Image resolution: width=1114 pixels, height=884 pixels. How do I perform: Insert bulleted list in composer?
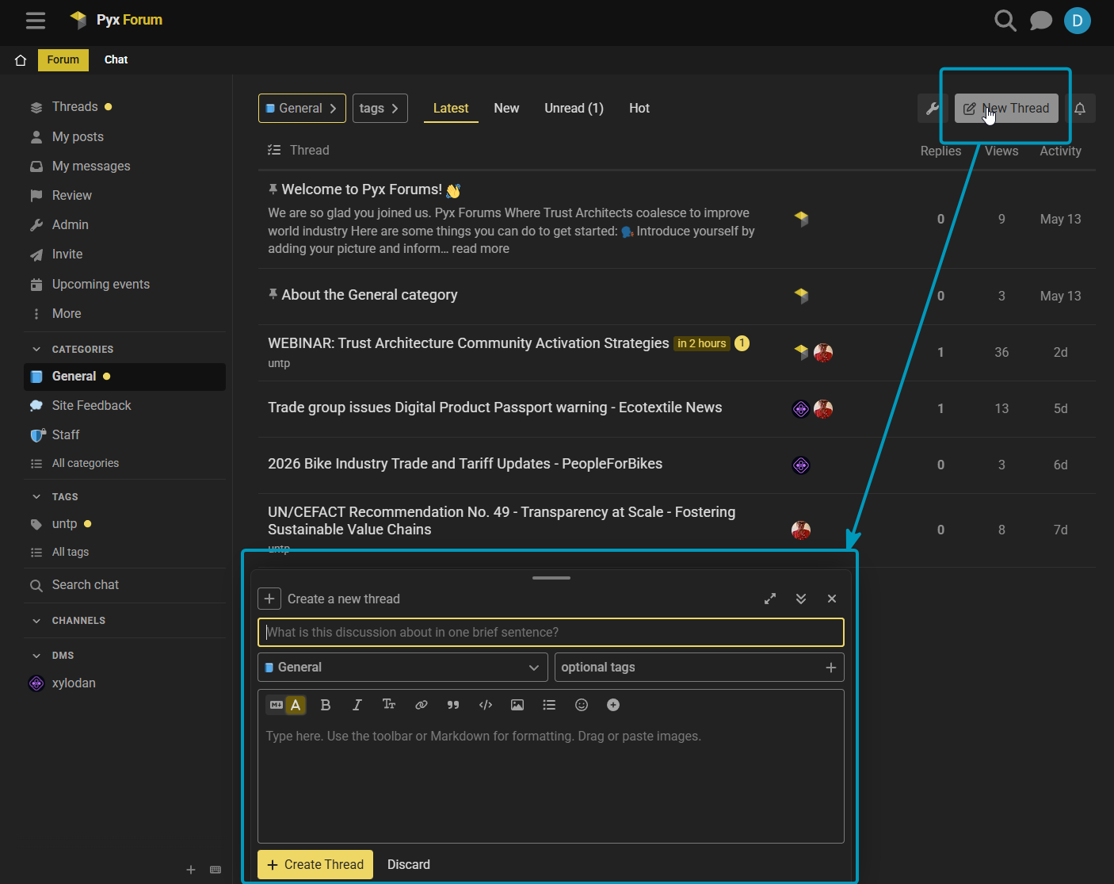549,705
